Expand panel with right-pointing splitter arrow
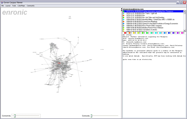 tap(122, 11)
